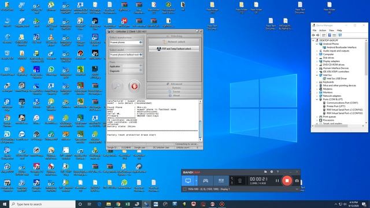Open the File menu in Device Manager
The image size is (370, 208).
[314, 31]
